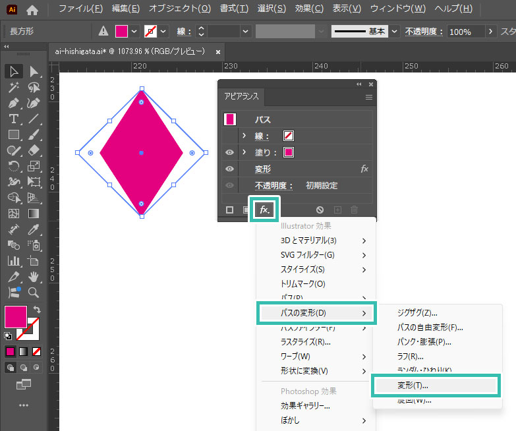The height and width of the screenshot is (431, 516).
Task: Open the 効果(C) menu in menu bar
Action: click(309, 9)
